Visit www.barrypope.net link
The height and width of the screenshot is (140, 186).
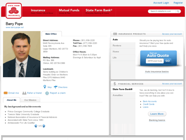(15, 27)
